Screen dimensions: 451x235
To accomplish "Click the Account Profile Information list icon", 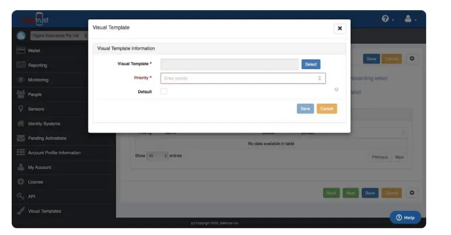I will [21, 152].
